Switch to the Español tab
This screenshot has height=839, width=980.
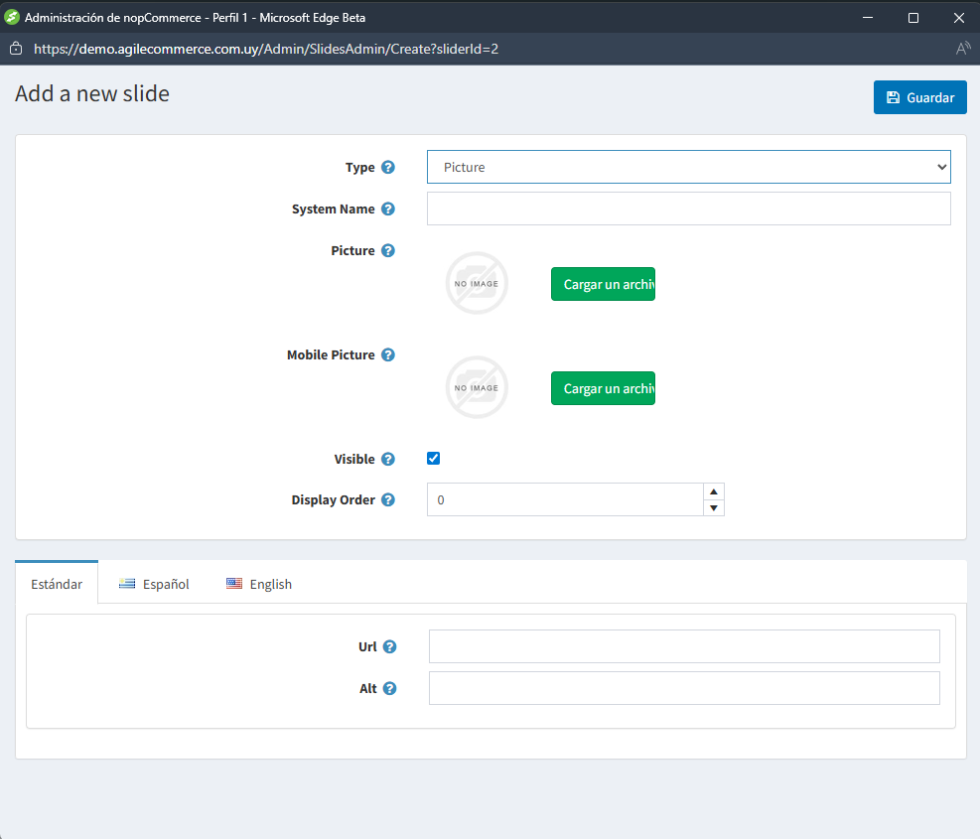pyautogui.click(x=154, y=584)
